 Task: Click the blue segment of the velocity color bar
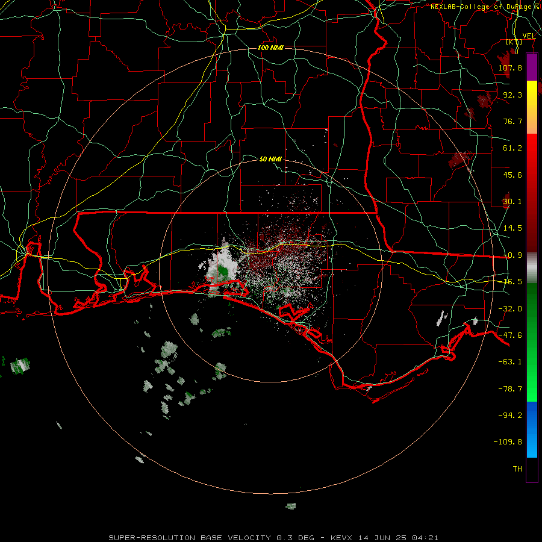point(532,429)
